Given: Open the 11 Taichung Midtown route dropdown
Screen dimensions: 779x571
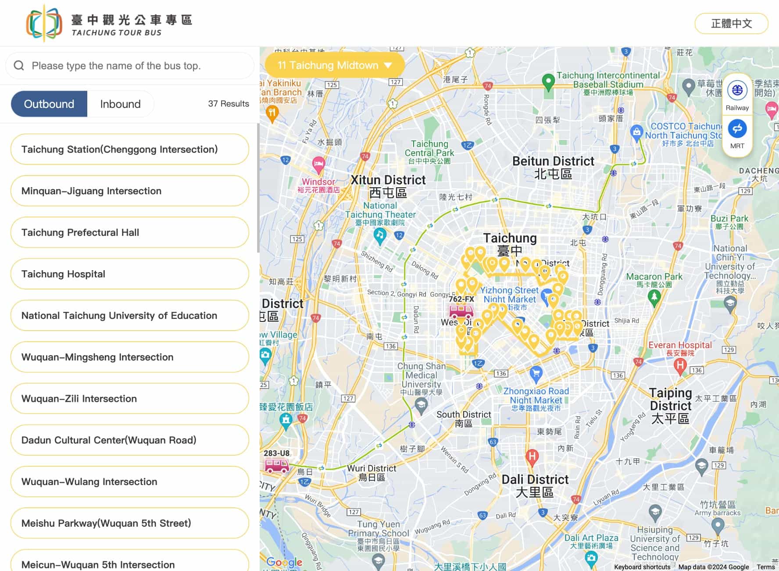Looking at the screenshot, I should [x=334, y=65].
